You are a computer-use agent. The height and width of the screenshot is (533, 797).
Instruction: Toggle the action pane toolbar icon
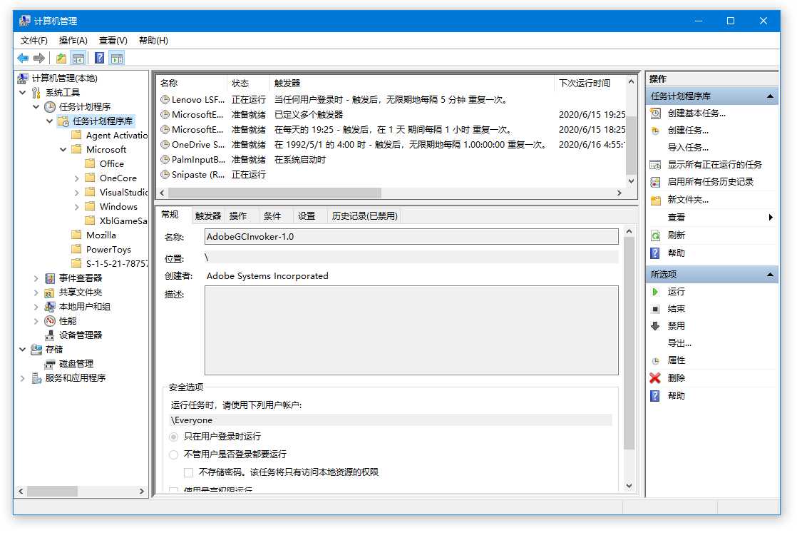click(117, 58)
